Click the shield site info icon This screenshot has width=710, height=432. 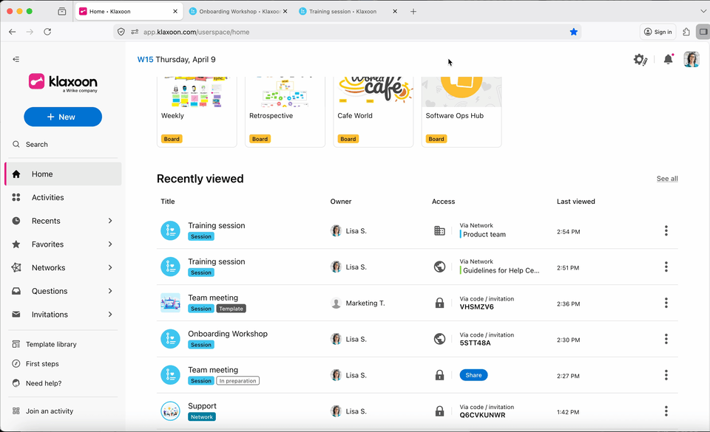click(121, 32)
